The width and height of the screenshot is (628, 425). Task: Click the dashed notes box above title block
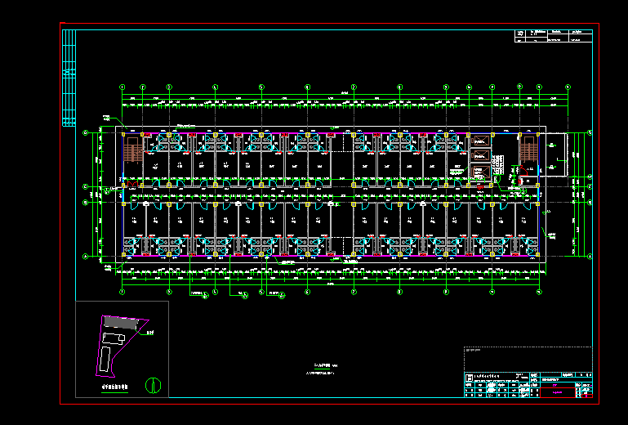(x=528, y=358)
